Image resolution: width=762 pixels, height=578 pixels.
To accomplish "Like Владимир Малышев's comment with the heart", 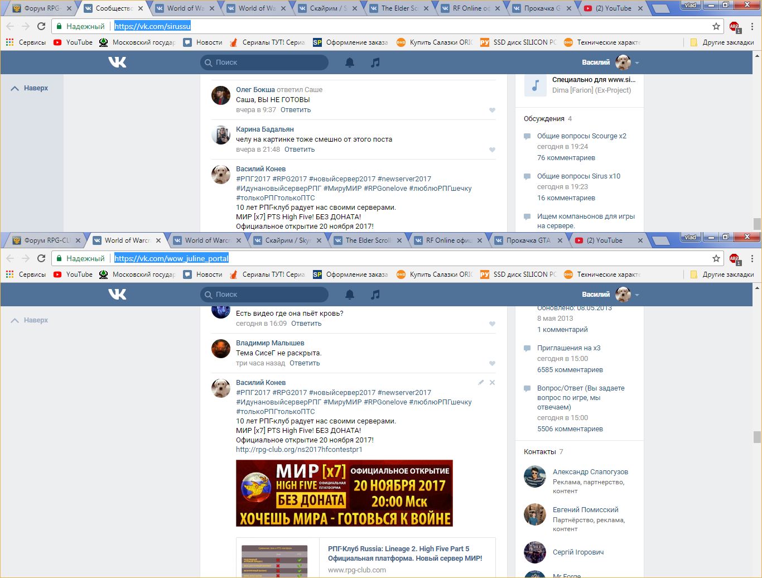I will point(492,363).
